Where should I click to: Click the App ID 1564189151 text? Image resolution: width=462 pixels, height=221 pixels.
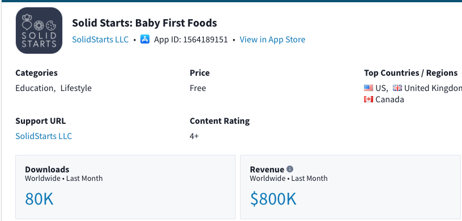(x=191, y=40)
